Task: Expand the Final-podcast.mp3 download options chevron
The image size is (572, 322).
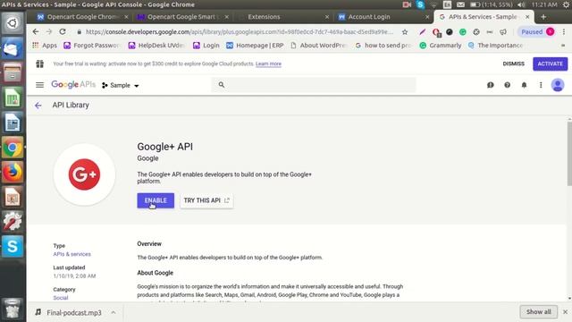Action: click(114, 313)
